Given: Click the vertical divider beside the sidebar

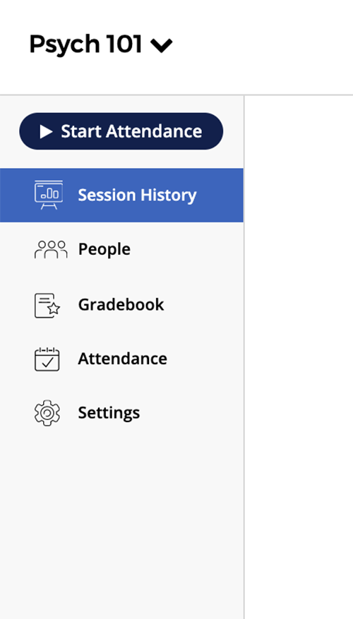Looking at the screenshot, I should [x=244, y=355].
